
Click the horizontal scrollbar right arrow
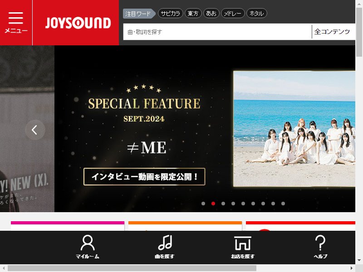click(352, 268)
